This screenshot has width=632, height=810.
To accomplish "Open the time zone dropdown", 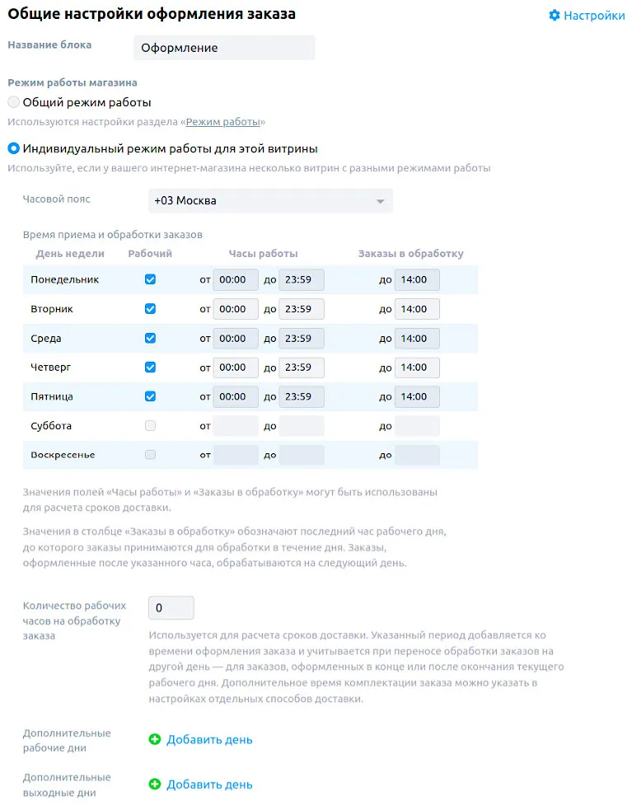I will (269, 201).
